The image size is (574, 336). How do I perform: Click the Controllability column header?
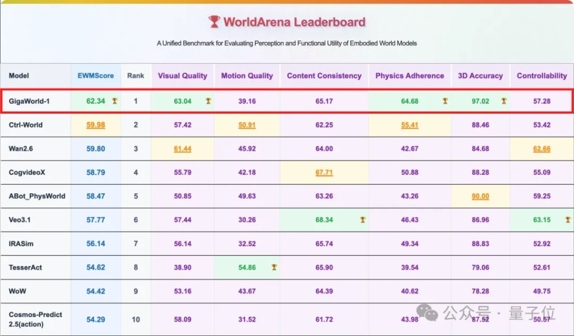tap(541, 76)
